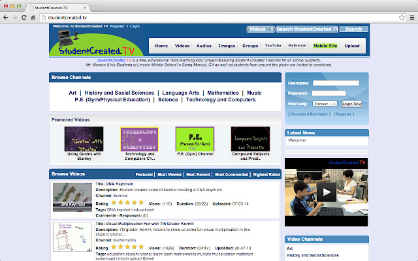Open the Mathtrain navigation tab
The image size is (418, 261).
(x=297, y=46)
